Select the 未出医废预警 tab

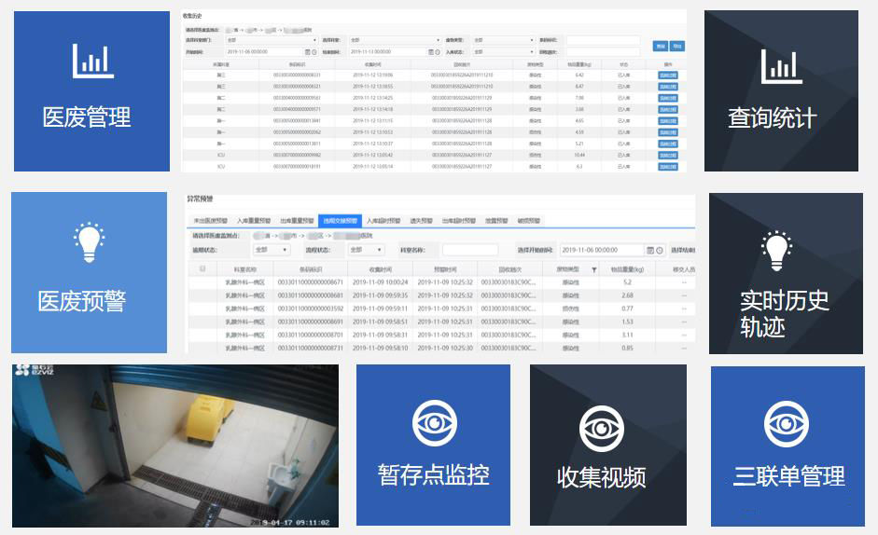(210, 221)
